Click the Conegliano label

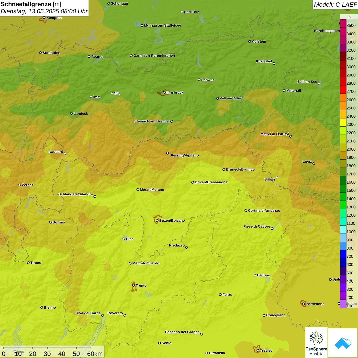pyautogui.click(x=276, y=315)
